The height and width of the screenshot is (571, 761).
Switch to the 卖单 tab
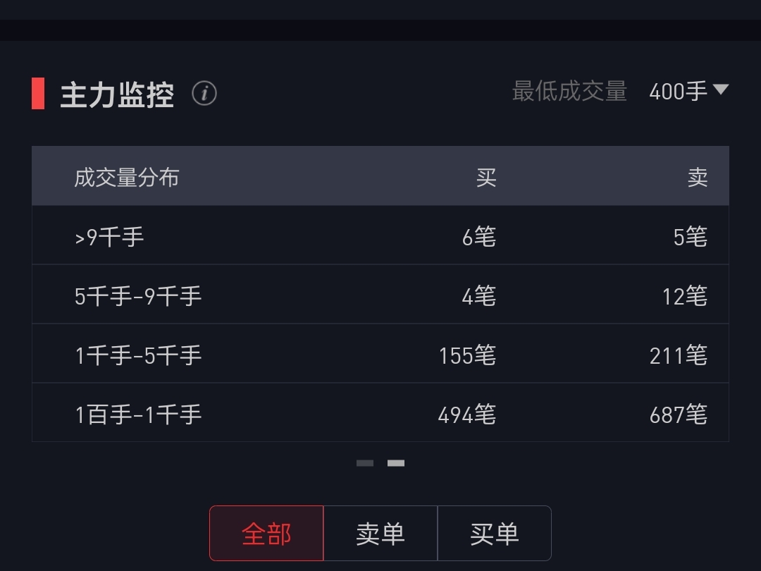pyautogui.click(x=380, y=534)
